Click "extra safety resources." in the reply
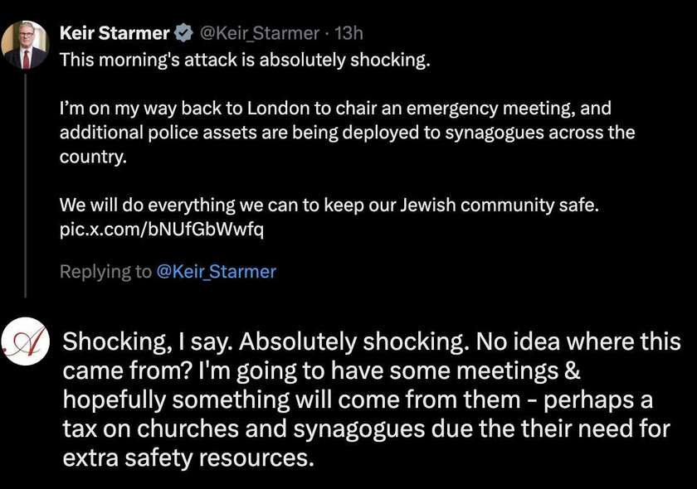The width and height of the screenshot is (697, 489). 188,457
